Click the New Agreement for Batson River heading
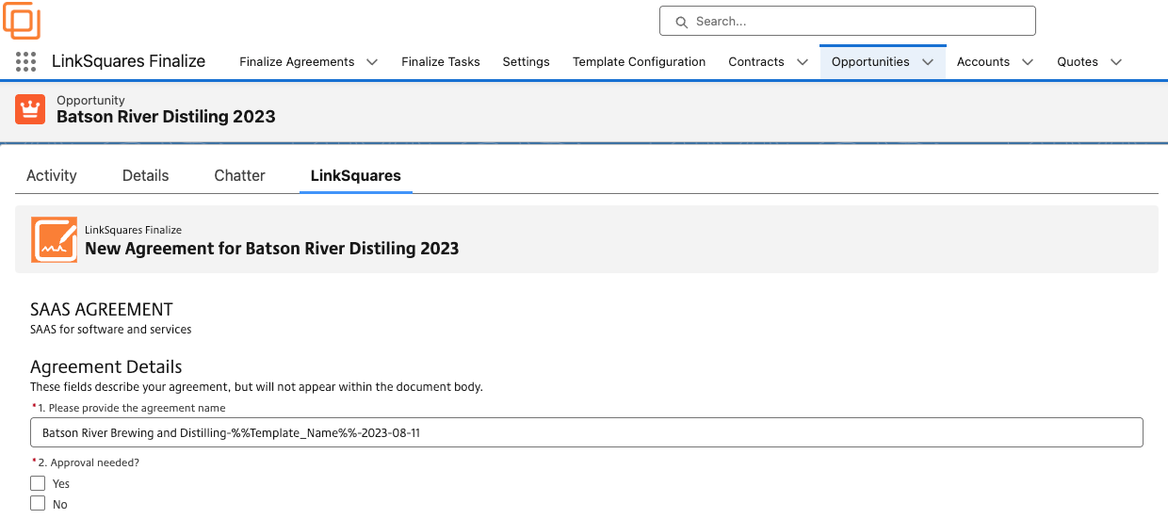 pos(272,249)
